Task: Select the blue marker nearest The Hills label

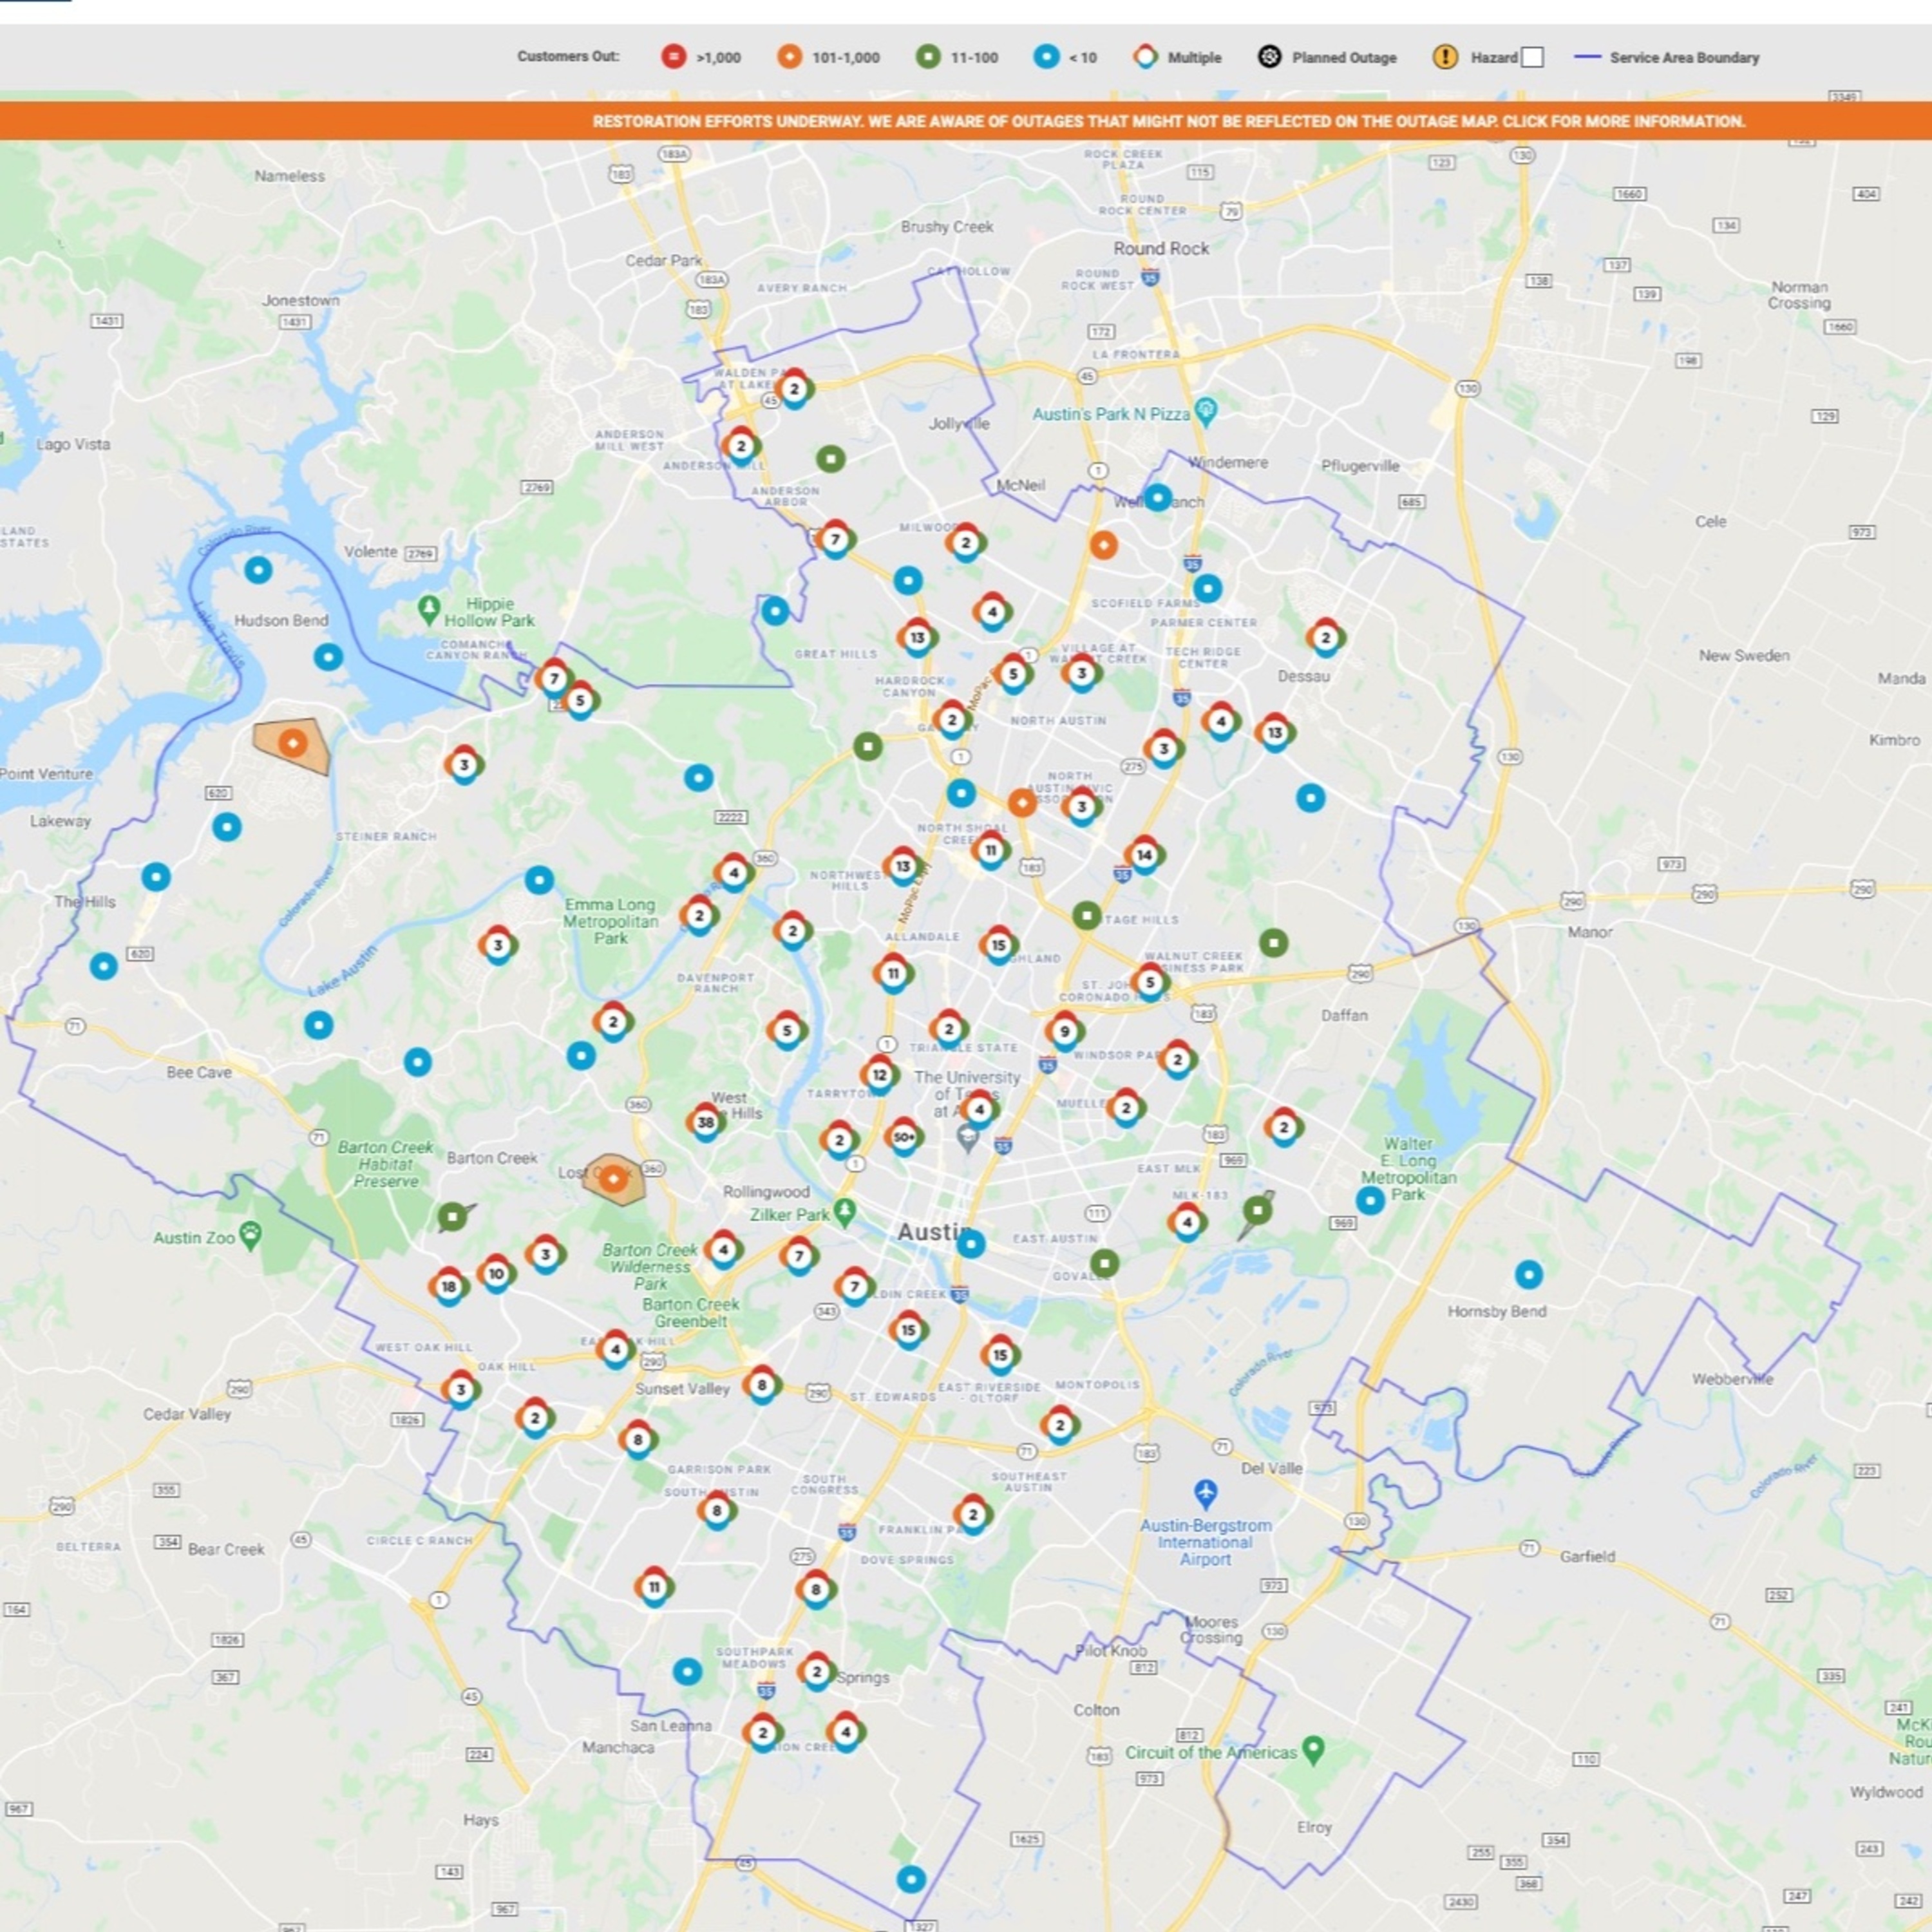Action: point(155,877)
